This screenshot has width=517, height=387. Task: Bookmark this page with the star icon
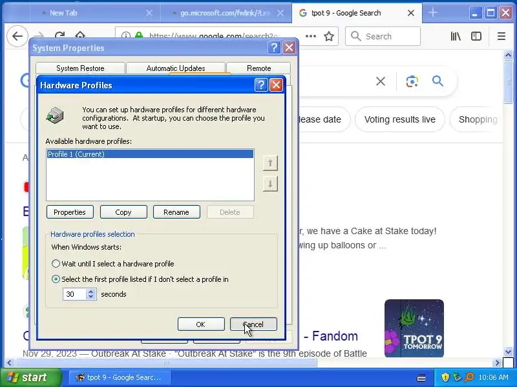329,36
